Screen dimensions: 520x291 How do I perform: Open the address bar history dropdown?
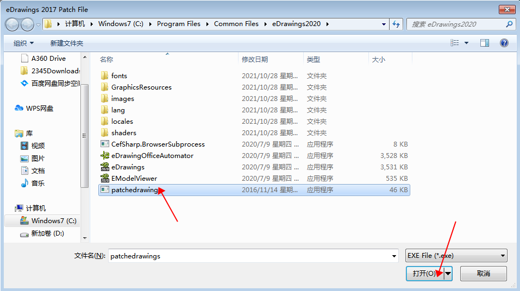[384, 24]
